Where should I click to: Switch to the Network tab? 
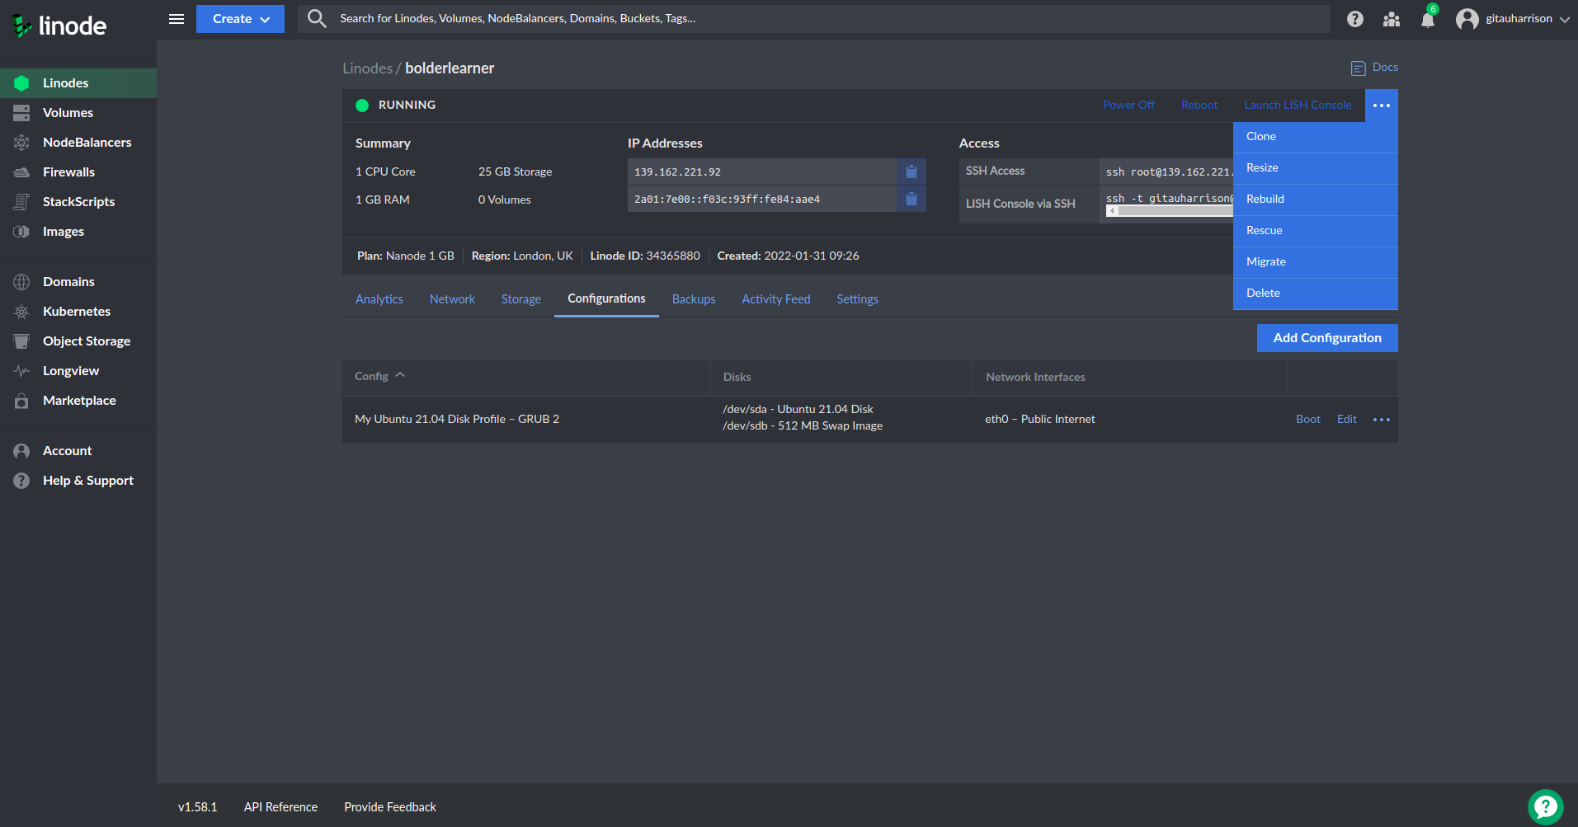452,299
